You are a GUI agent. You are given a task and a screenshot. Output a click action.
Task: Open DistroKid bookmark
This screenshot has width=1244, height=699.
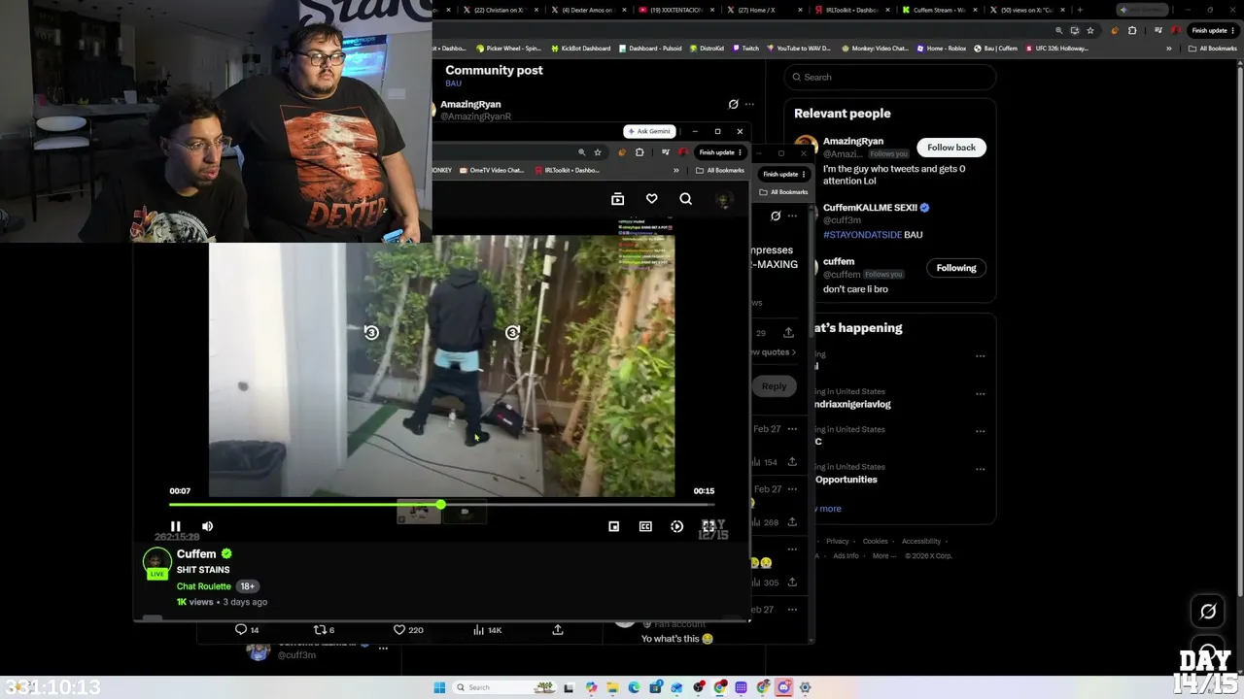(707, 49)
